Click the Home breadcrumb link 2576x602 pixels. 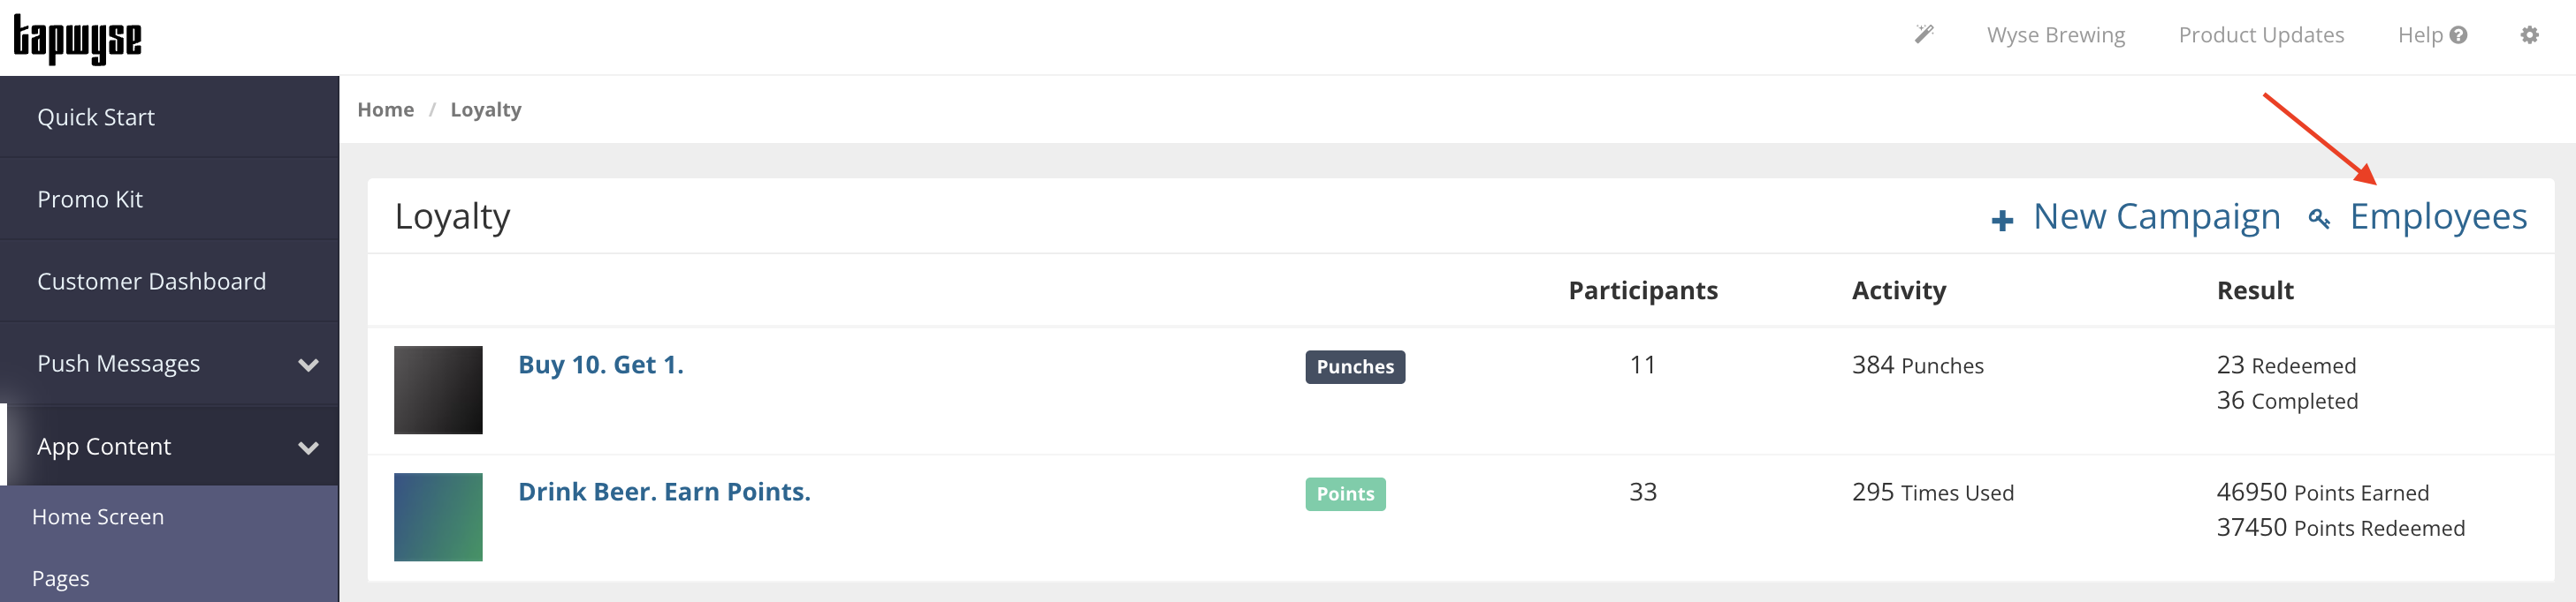click(385, 109)
